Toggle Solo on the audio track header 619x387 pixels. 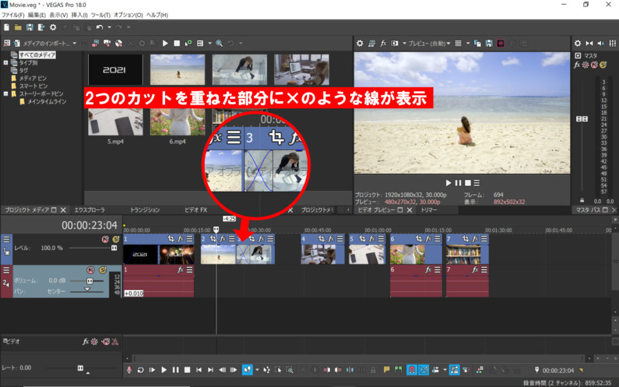pos(103,270)
